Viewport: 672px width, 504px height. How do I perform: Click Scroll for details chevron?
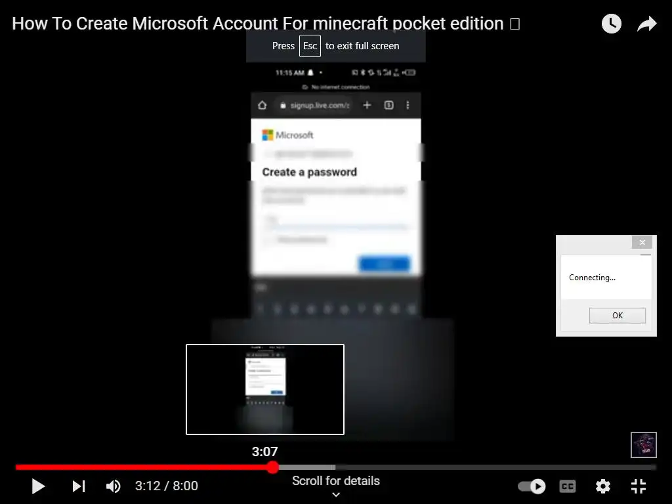[x=336, y=494]
